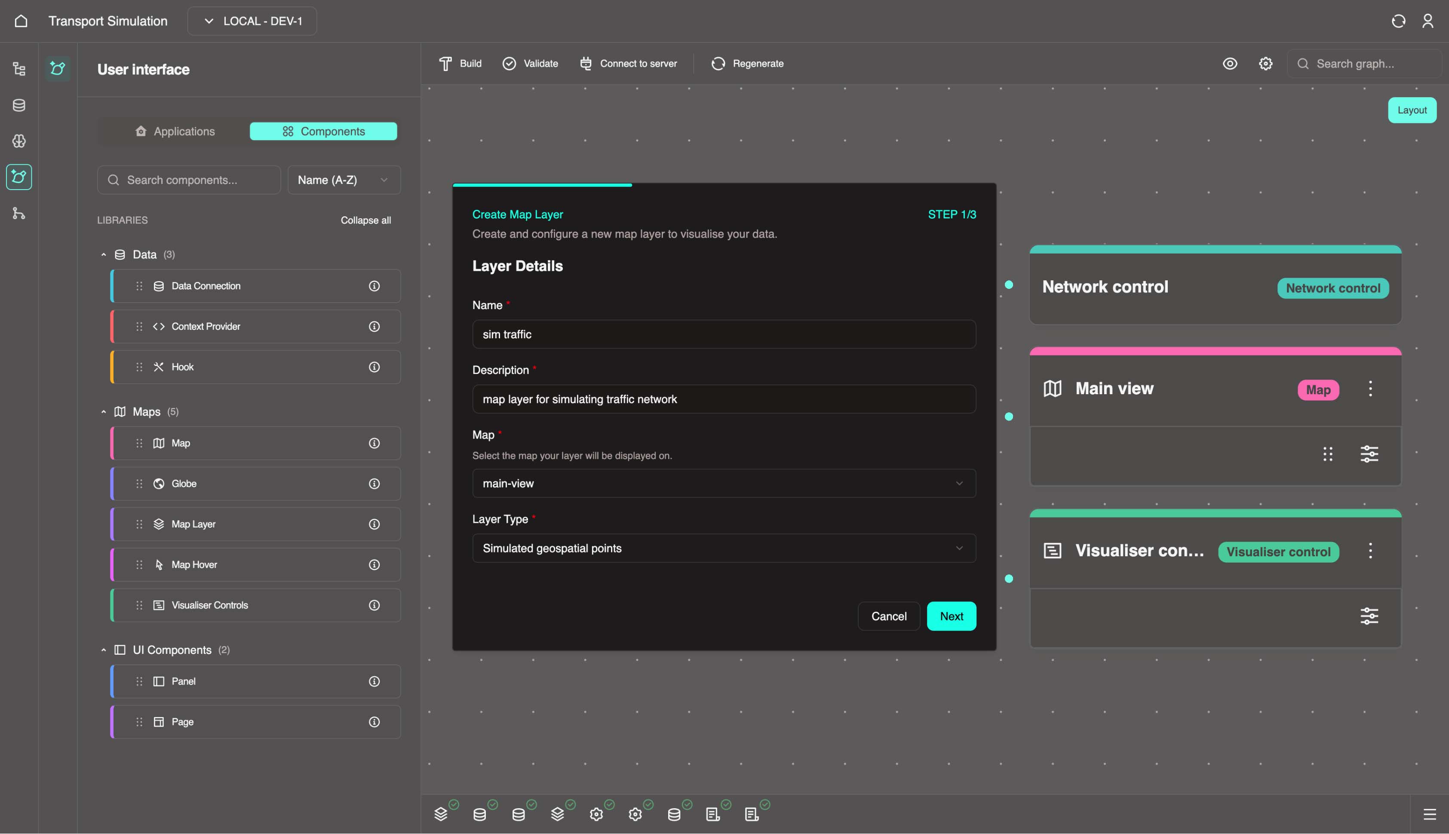
Task: Open the user profile icon
Action: [x=1428, y=21]
